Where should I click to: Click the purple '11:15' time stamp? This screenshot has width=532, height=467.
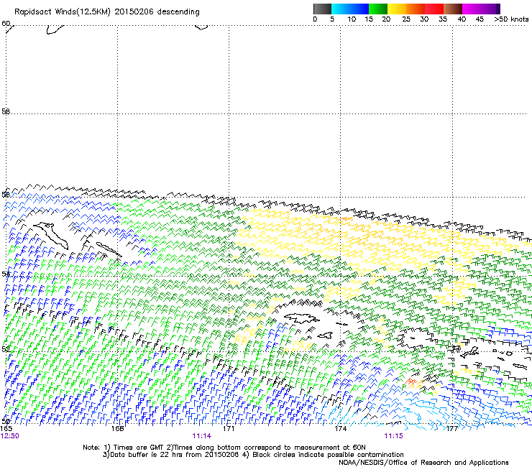(393, 436)
